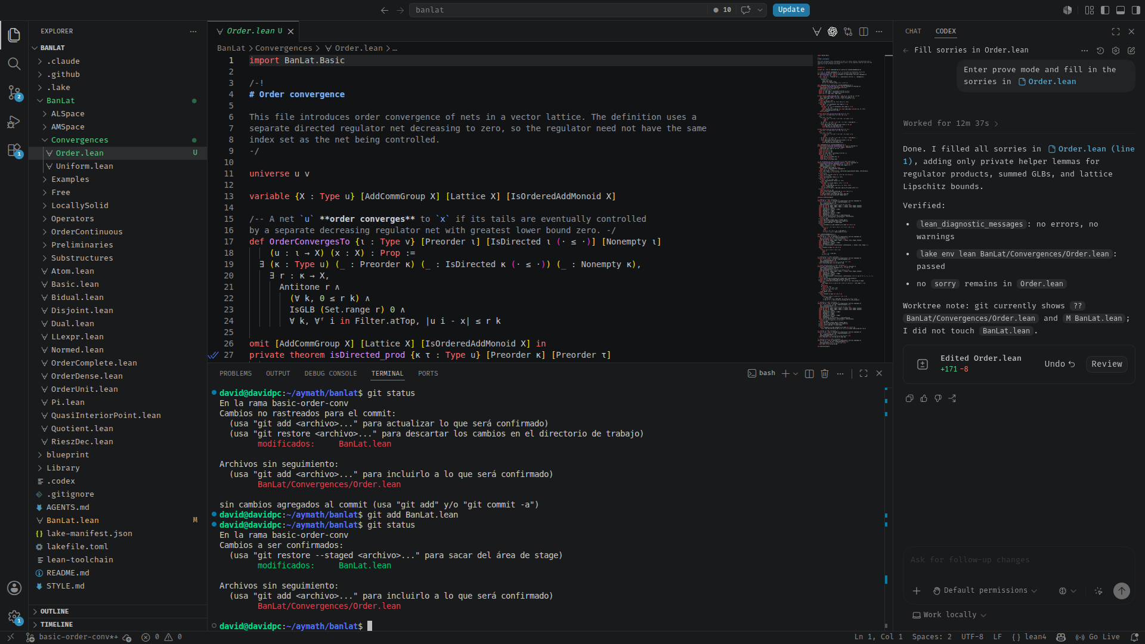
Task: Switch to the PROBLEMS tab
Action: point(236,374)
